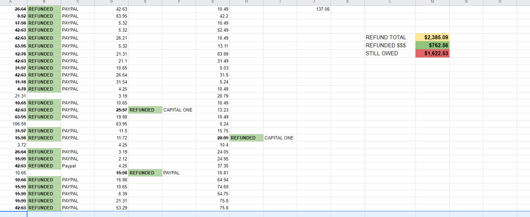
Task: Click the 42.2 cell
Action: [212, 16]
